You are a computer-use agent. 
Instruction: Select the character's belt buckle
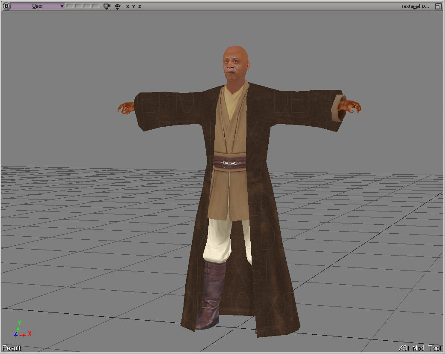click(x=230, y=163)
